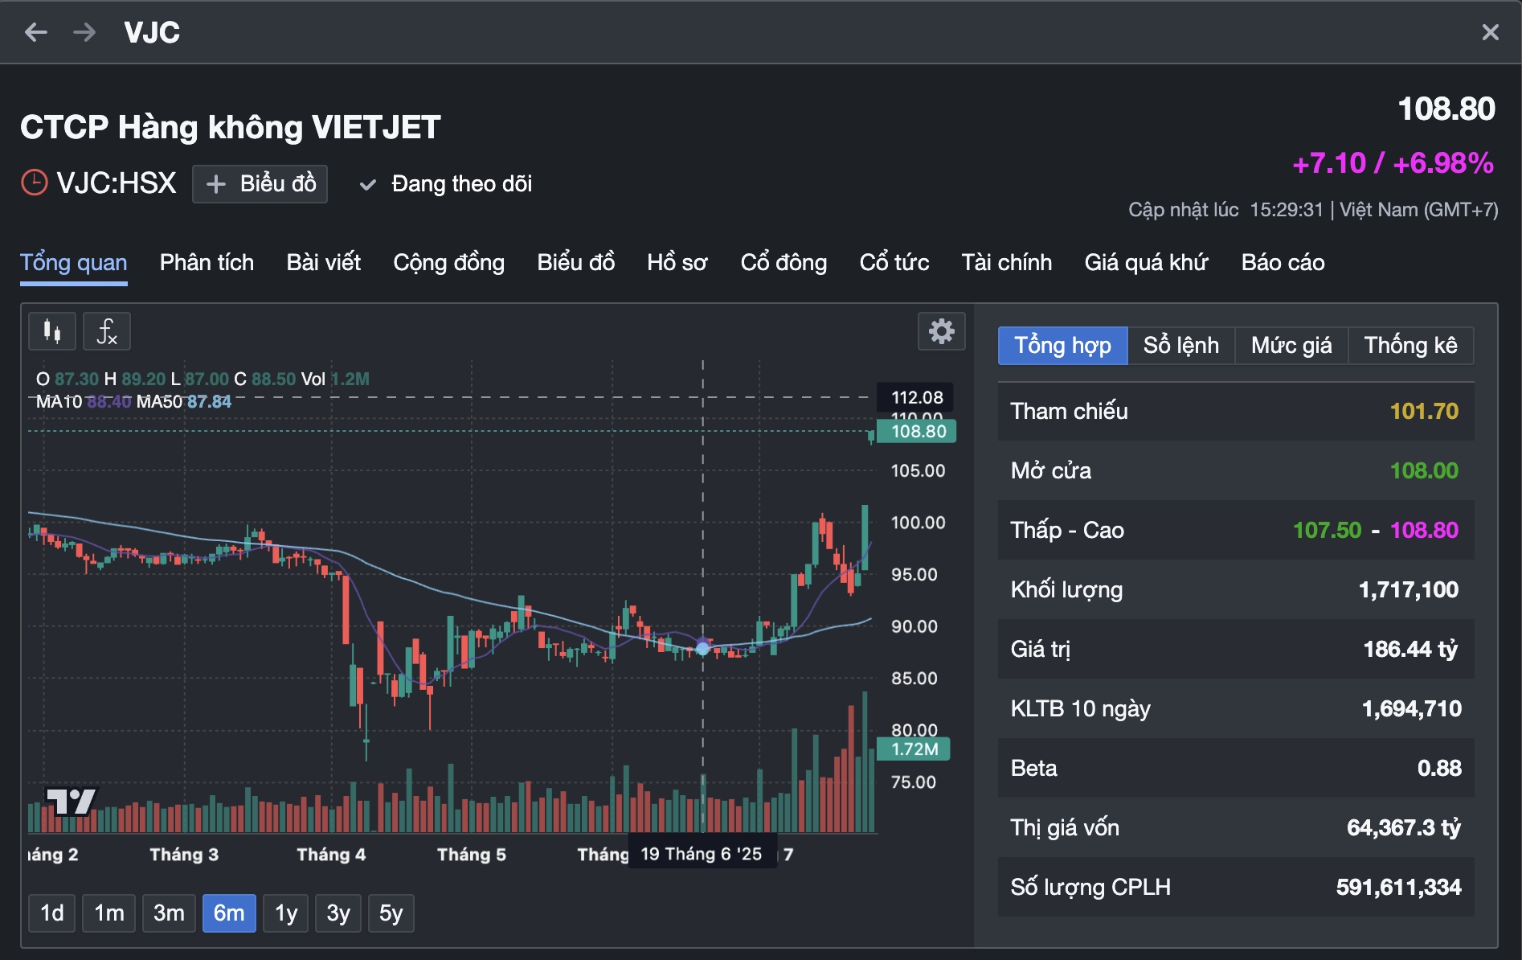Open the candlestick chart type selector

[x=52, y=331]
